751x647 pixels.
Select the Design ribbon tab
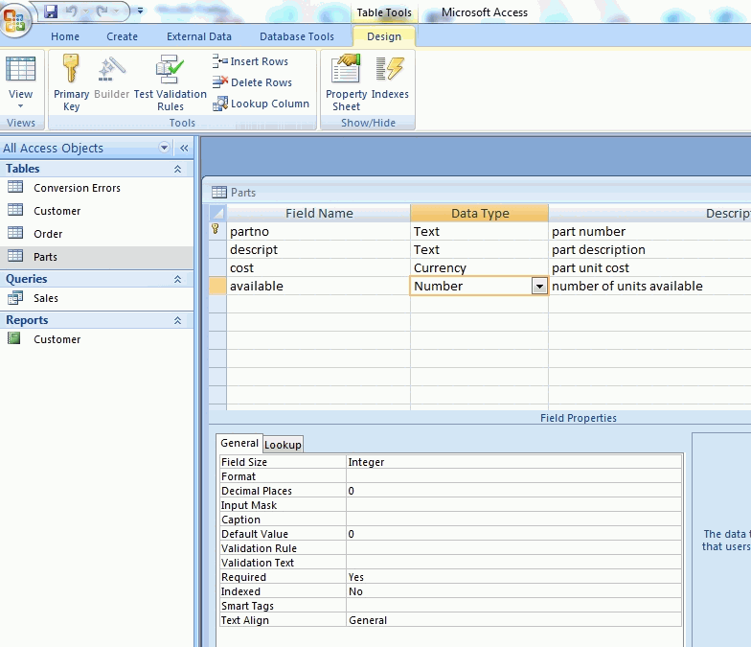click(x=383, y=36)
